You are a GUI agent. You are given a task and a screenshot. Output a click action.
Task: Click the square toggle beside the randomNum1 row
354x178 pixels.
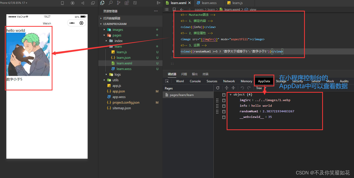click(224, 112)
